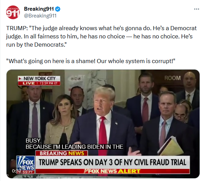Click the NY Civil Fraud Trial headline chyron

112,162
